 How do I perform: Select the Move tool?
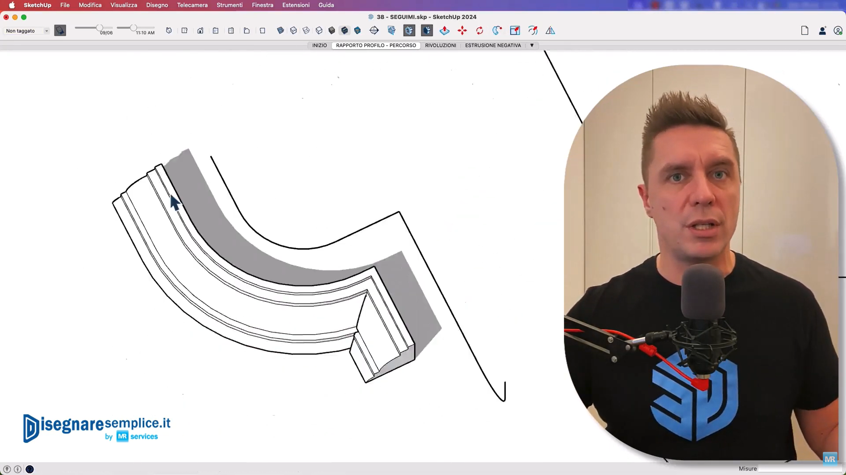click(462, 31)
